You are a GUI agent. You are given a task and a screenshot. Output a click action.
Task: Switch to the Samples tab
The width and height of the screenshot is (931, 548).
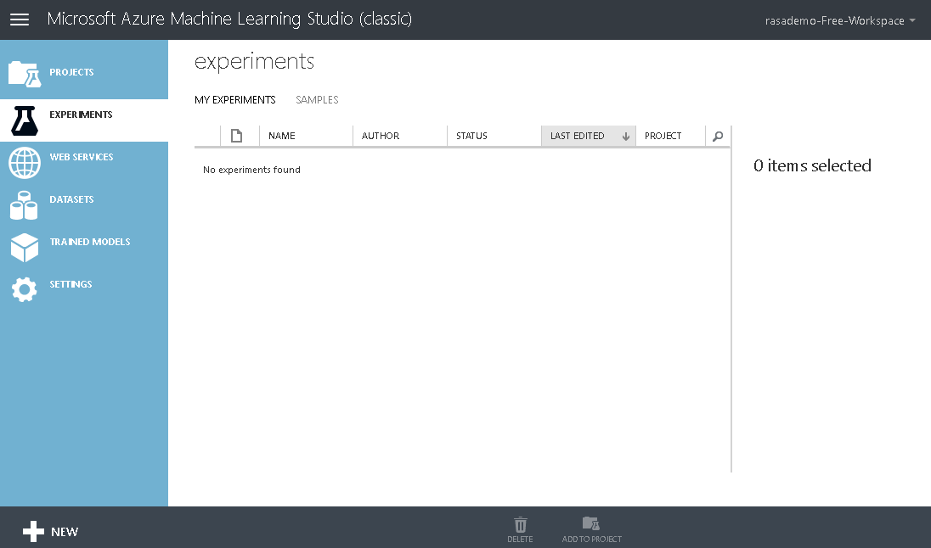[x=317, y=99]
